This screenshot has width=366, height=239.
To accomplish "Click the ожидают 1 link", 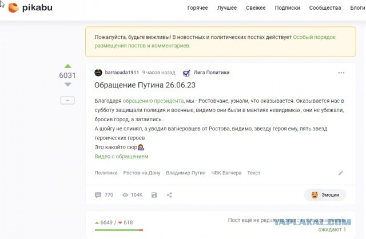I will tap(332, 229).
